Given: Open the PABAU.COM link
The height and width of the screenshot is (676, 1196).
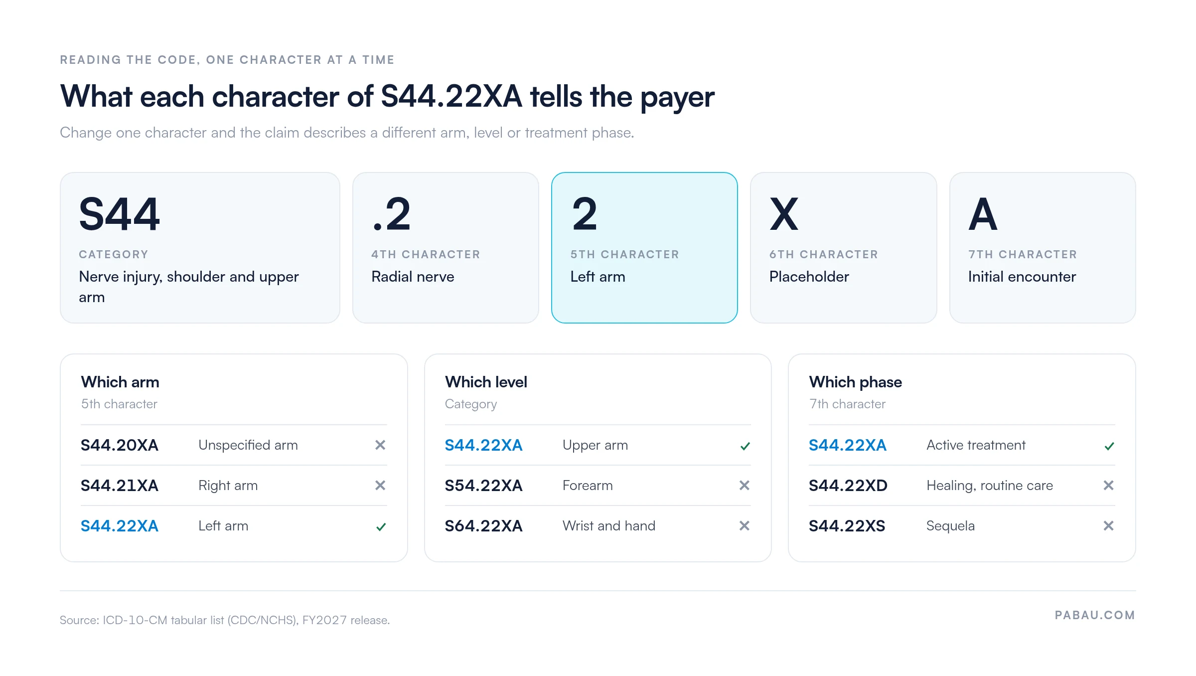Looking at the screenshot, I should click(x=1095, y=615).
